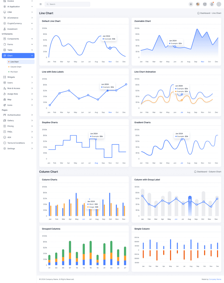The width and height of the screenshot is (224, 283).
Task: Click the Gallery sidebar icon
Action: 5,120
